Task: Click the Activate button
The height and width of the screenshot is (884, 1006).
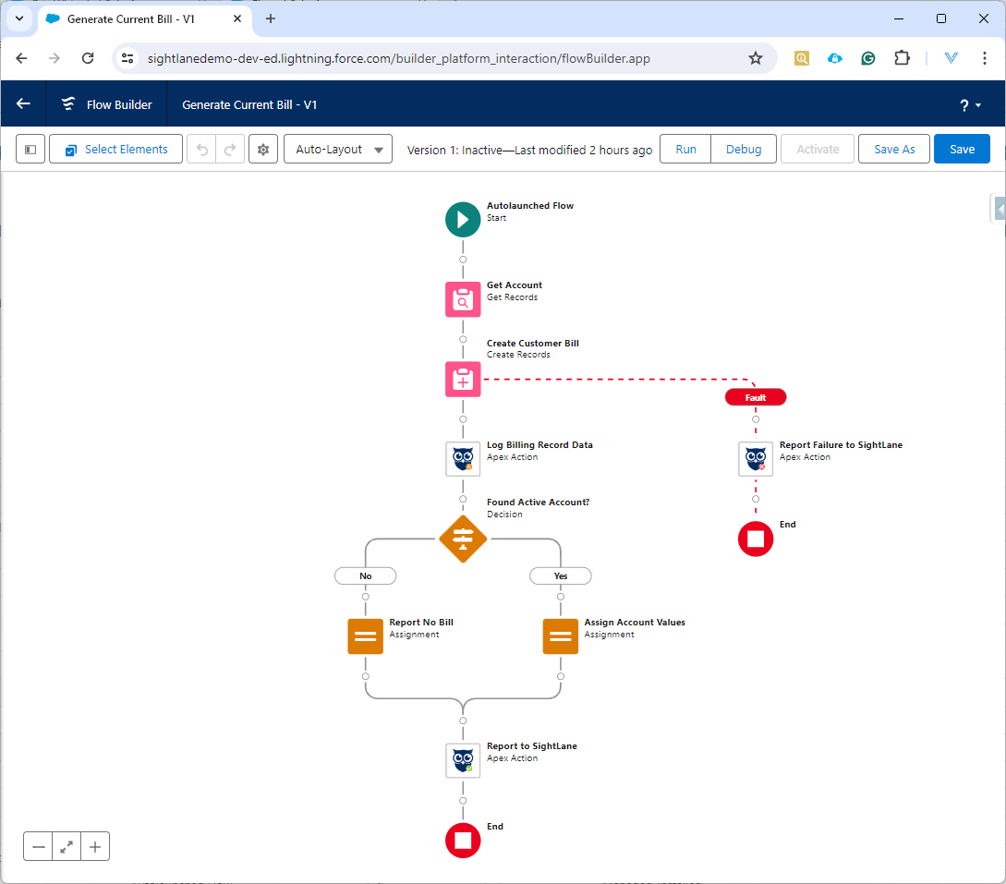Action: (x=818, y=149)
